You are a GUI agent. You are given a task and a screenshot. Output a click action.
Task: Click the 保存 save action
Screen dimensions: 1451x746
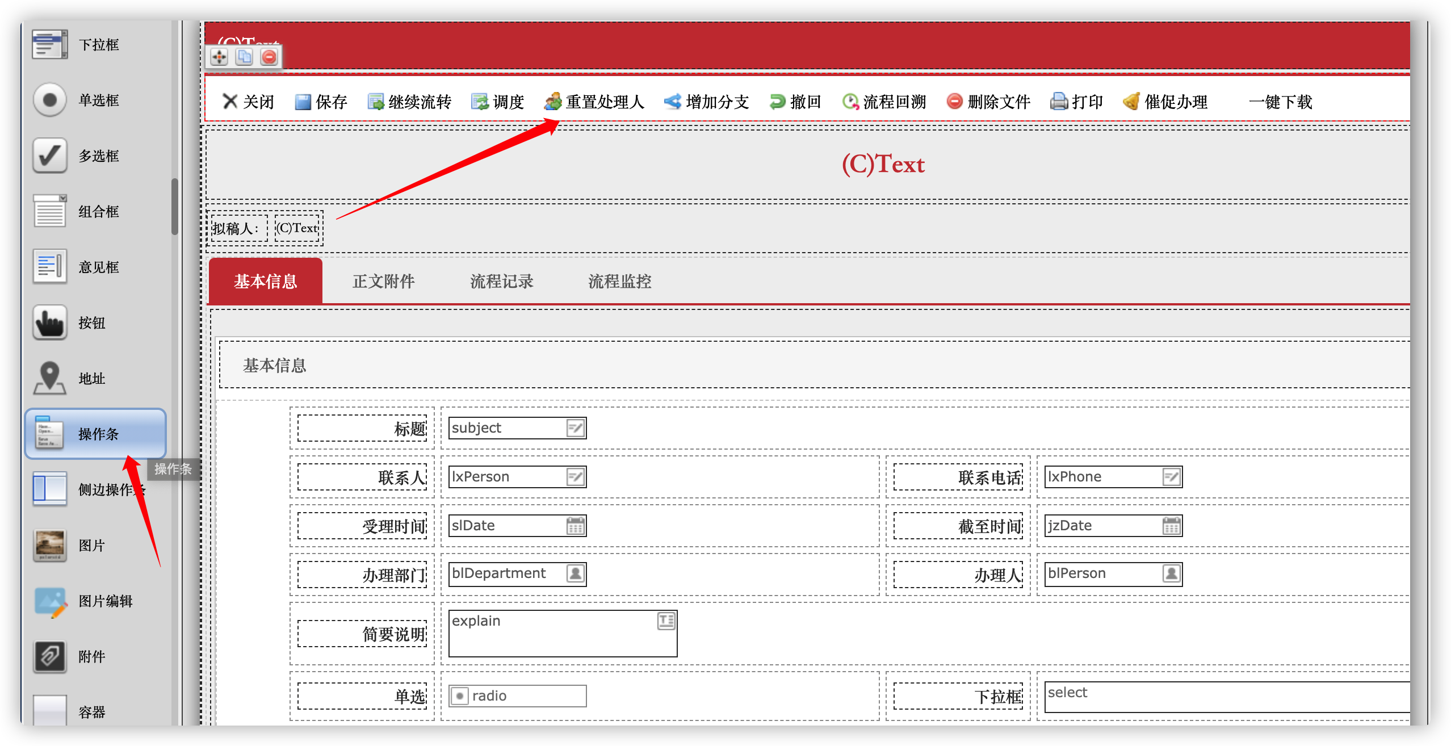pos(321,102)
